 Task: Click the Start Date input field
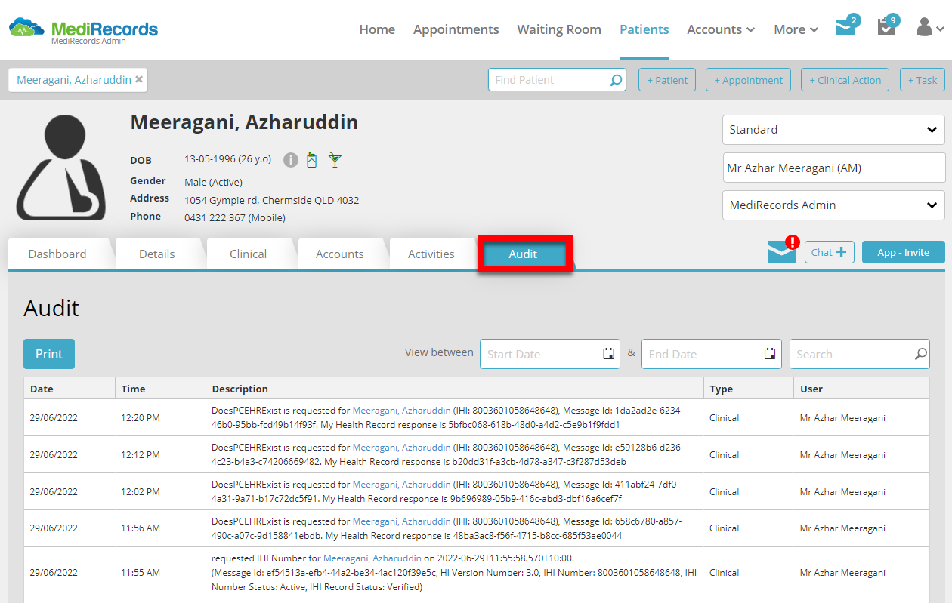tap(550, 354)
